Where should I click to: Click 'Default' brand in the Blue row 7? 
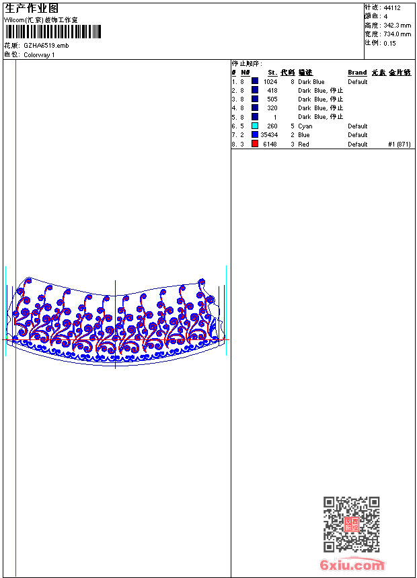pyautogui.click(x=358, y=135)
